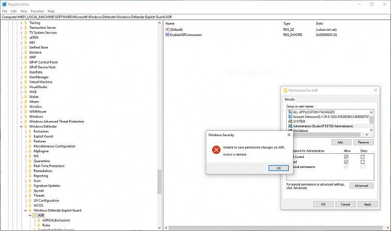Click OK in Permissions for ASR
Image resolution: width=391 pixels, height=231 pixels.
click(x=323, y=204)
